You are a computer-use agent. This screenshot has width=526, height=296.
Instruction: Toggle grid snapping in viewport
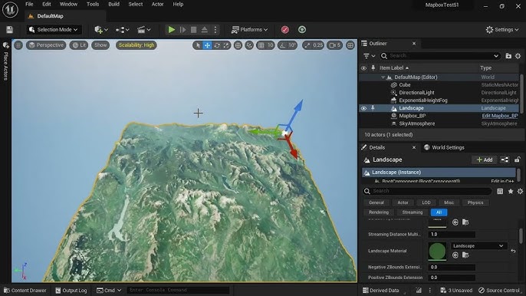tap(261, 45)
